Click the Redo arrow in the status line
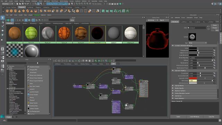 28,4
